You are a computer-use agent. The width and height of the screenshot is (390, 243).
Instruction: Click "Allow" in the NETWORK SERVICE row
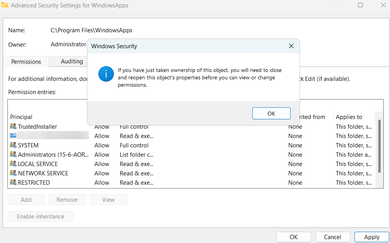[x=102, y=173]
